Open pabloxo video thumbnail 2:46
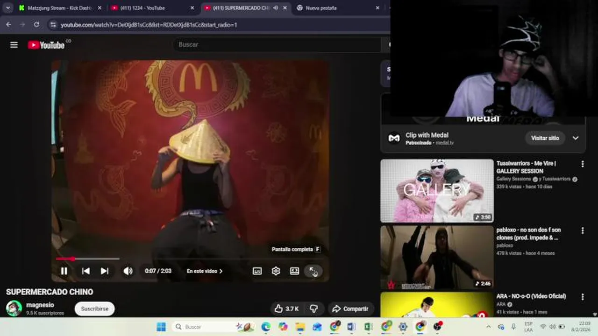Screen dimensions: 598x336 click(x=437, y=258)
